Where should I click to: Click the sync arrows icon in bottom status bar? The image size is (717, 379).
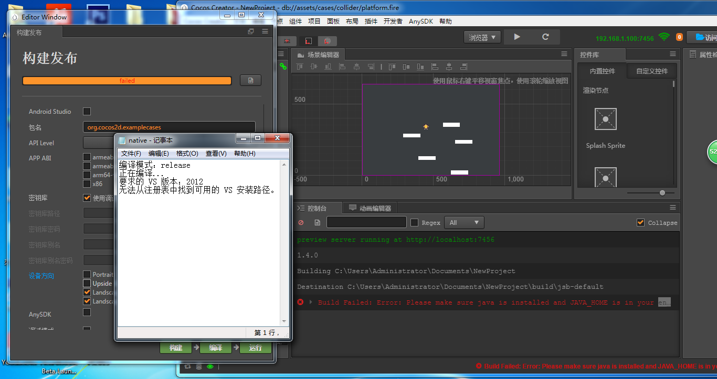[x=188, y=366]
